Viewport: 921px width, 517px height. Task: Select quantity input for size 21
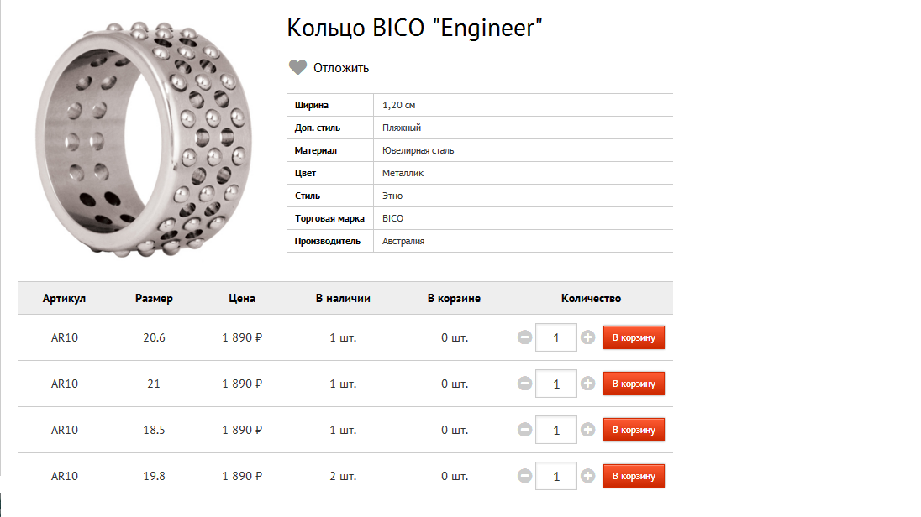[x=556, y=384]
